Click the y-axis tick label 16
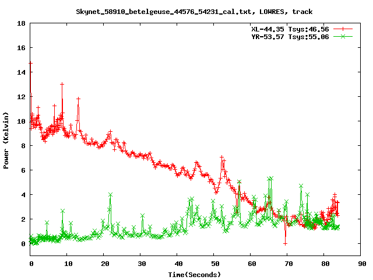Viewport: 373px width, 280px height. click(x=21, y=48)
